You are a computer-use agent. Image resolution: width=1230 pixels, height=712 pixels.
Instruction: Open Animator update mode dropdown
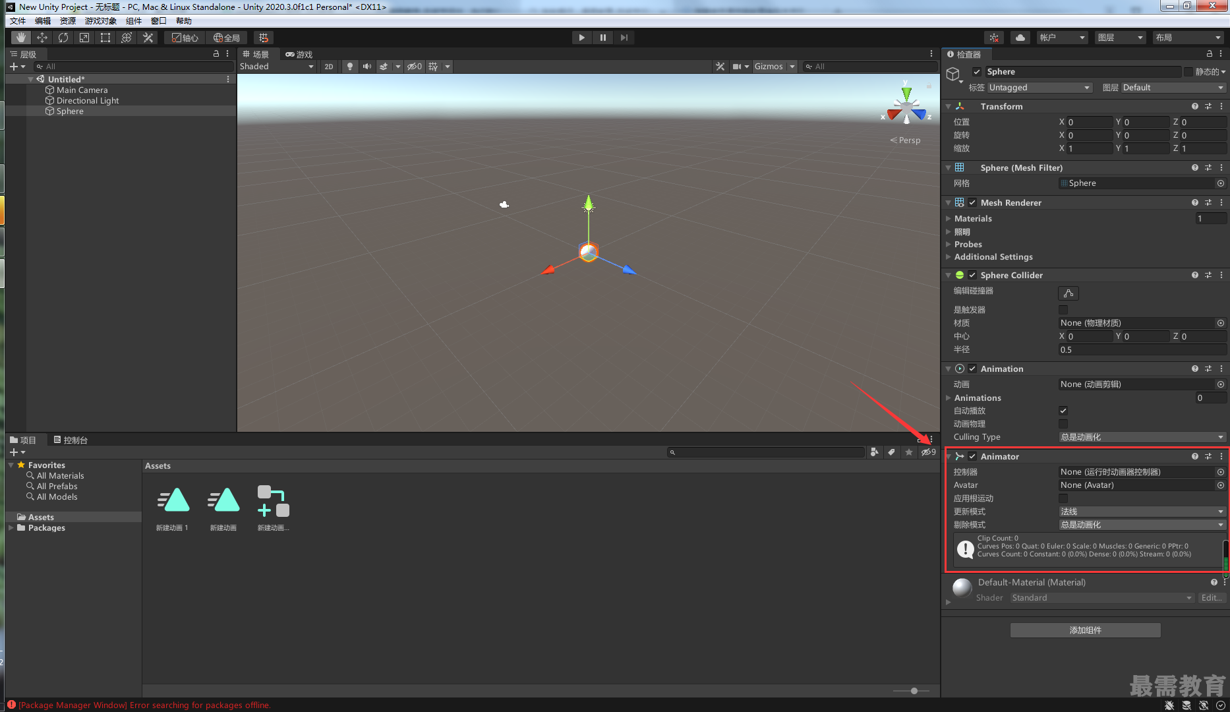pos(1142,512)
